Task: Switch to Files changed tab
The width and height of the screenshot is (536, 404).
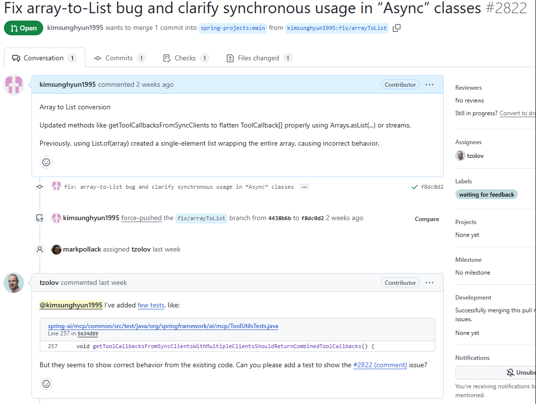Action: tap(259, 58)
